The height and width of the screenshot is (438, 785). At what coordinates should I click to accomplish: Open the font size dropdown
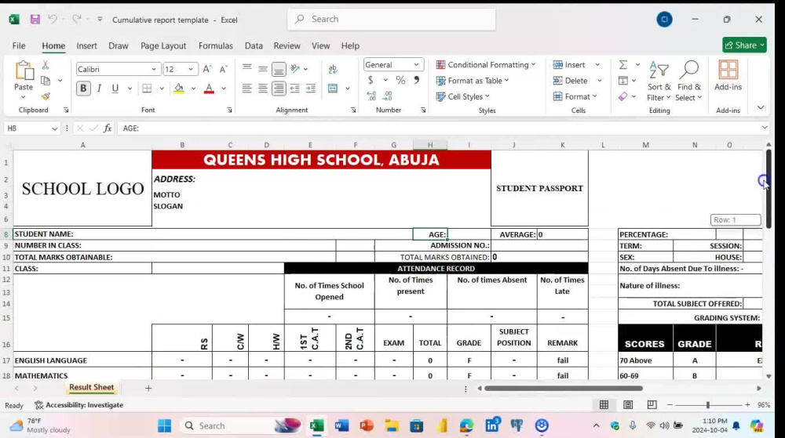coord(191,69)
